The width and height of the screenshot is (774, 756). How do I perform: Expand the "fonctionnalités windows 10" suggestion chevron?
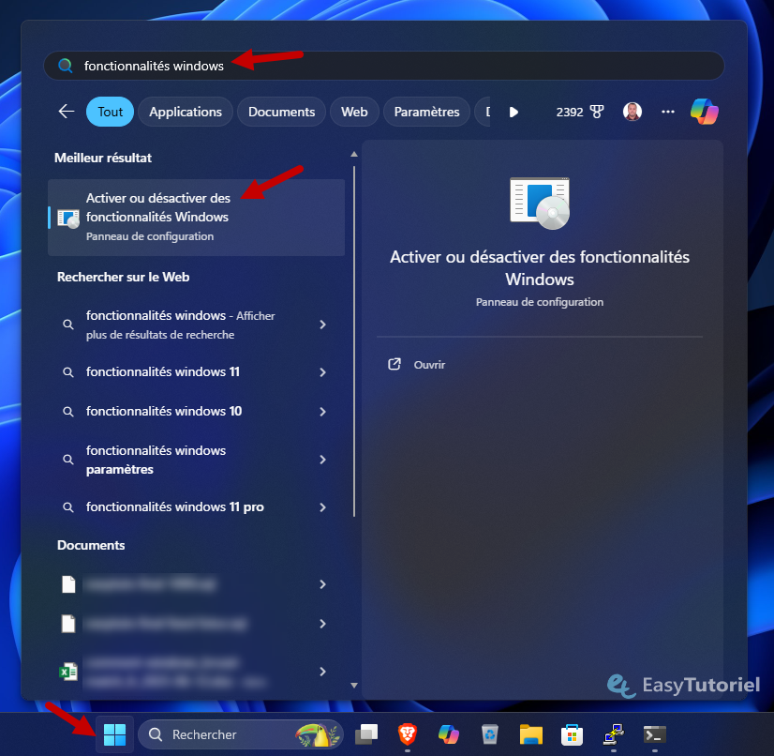(x=322, y=412)
